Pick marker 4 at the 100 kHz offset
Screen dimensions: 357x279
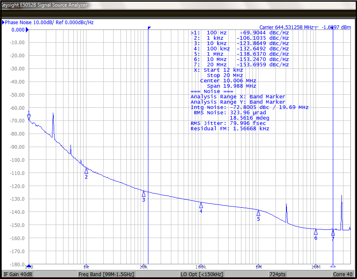click(201, 205)
